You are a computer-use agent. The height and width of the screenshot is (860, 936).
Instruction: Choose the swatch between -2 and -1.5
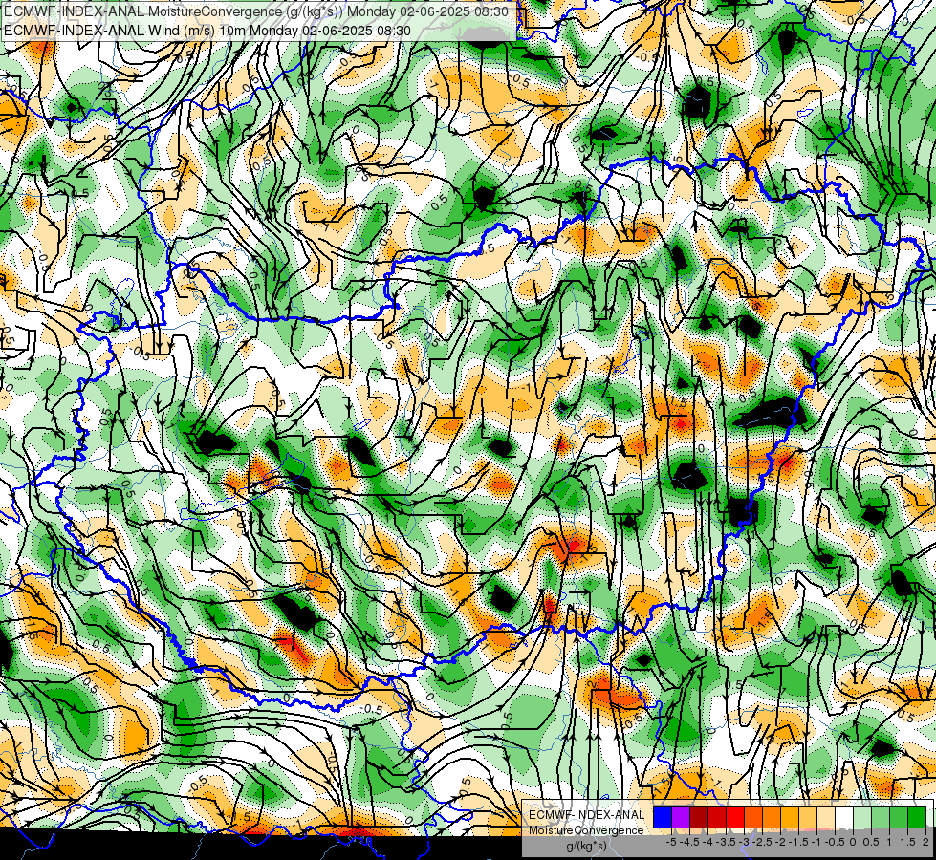[790, 817]
